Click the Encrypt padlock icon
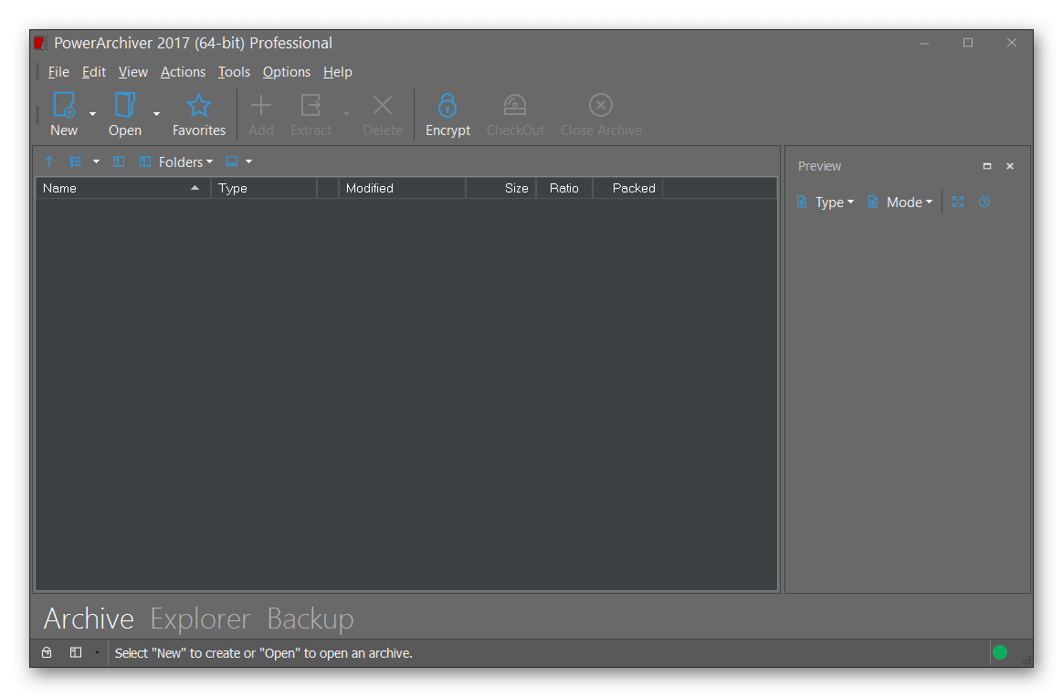This screenshot has width=1063, height=697. tap(447, 106)
